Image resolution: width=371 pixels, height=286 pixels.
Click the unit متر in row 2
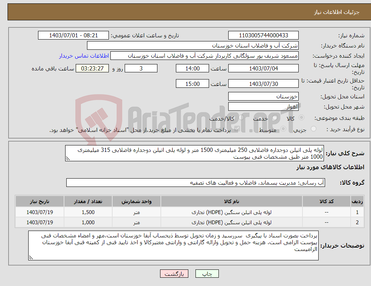click(x=136, y=222)
